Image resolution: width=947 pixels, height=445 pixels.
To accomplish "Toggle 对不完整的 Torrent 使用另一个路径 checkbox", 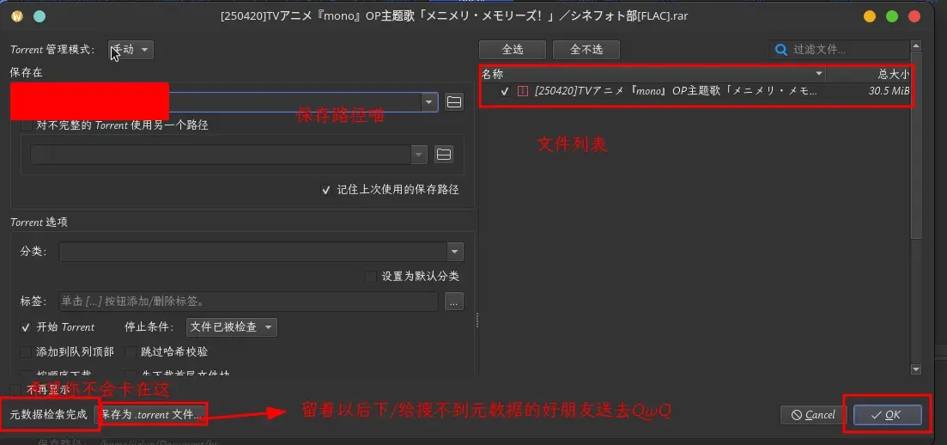I will (x=26, y=125).
